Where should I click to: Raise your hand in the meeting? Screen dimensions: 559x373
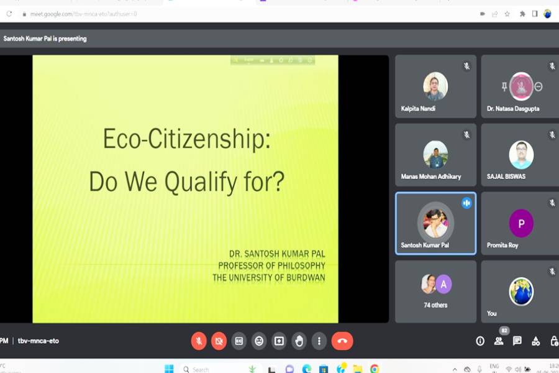pos(299,341)
